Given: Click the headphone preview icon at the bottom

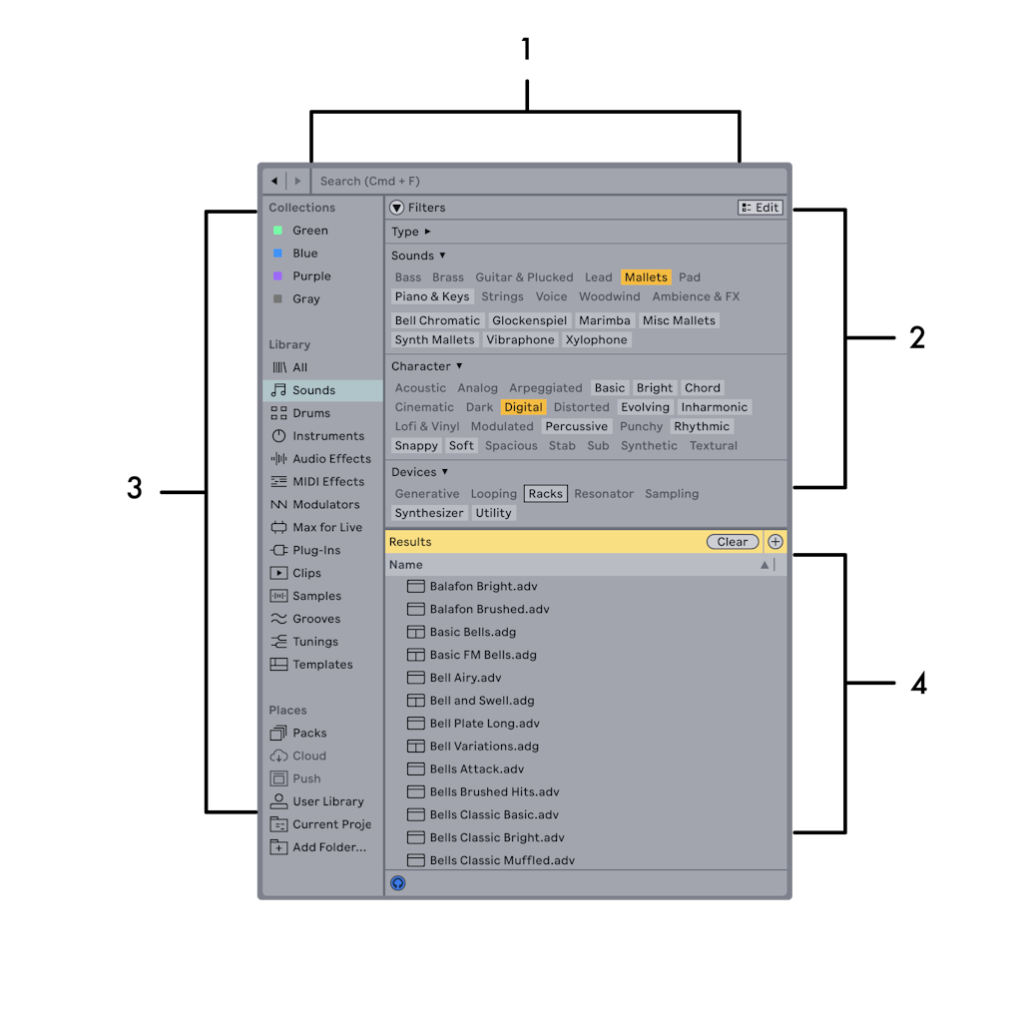Looking at the screenshot, I should pyautogui.click(x=396, y=882).
